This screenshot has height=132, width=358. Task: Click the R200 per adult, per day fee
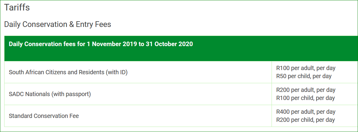306,90
